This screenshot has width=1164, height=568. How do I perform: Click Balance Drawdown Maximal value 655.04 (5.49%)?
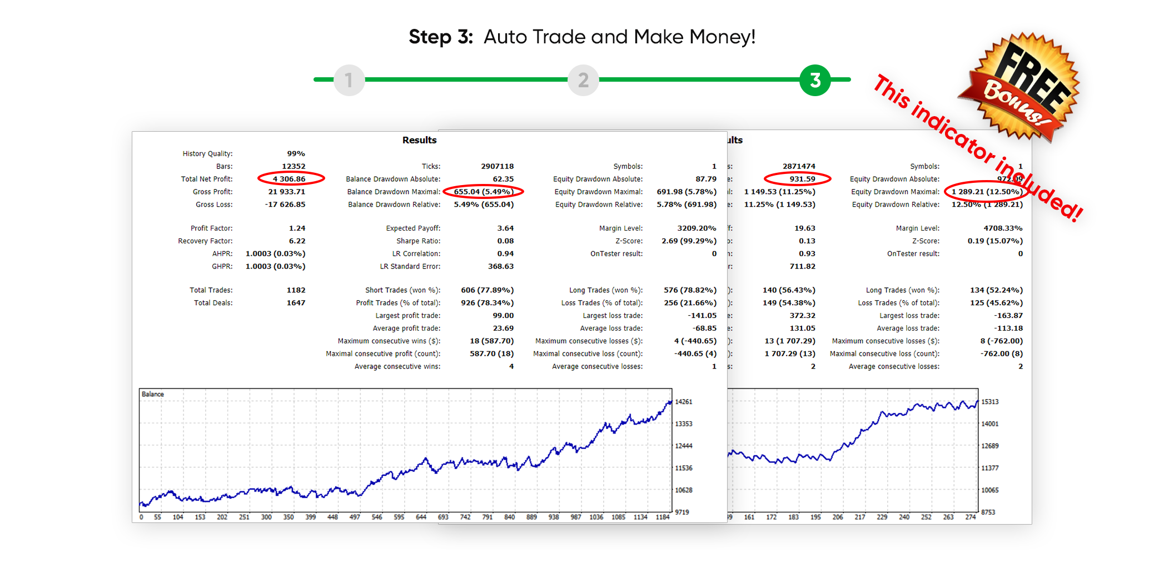482,192
